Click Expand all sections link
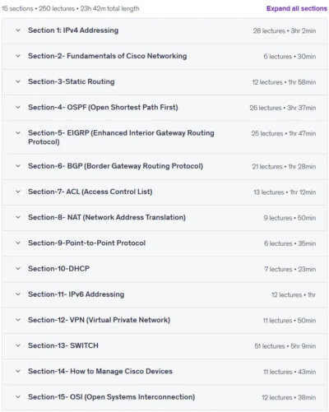Viewport: 329px width, 412px height. pos(297,8)
